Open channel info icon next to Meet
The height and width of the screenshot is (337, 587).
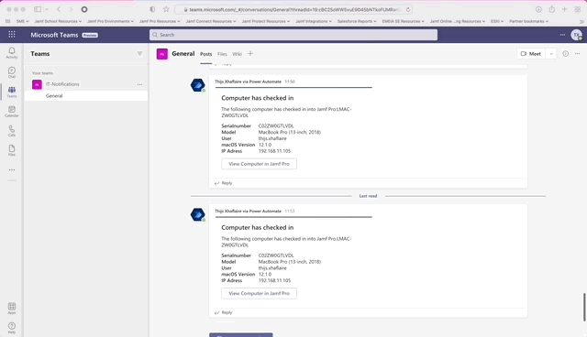point(565,53)
